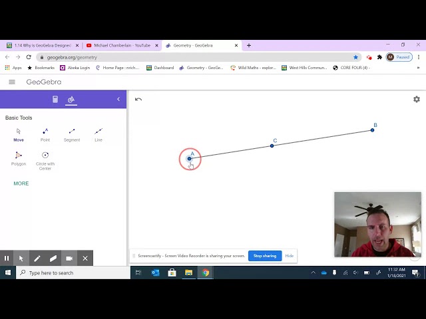The width and height of the screenshot is (426, 319).
Task: Choose the Screencastify pen tool
Action: click(37, 259)
